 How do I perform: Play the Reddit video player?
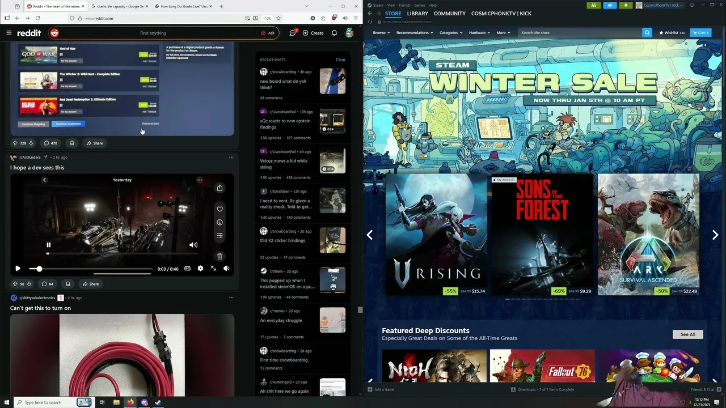pyautogui.click(x=18, y=269)
